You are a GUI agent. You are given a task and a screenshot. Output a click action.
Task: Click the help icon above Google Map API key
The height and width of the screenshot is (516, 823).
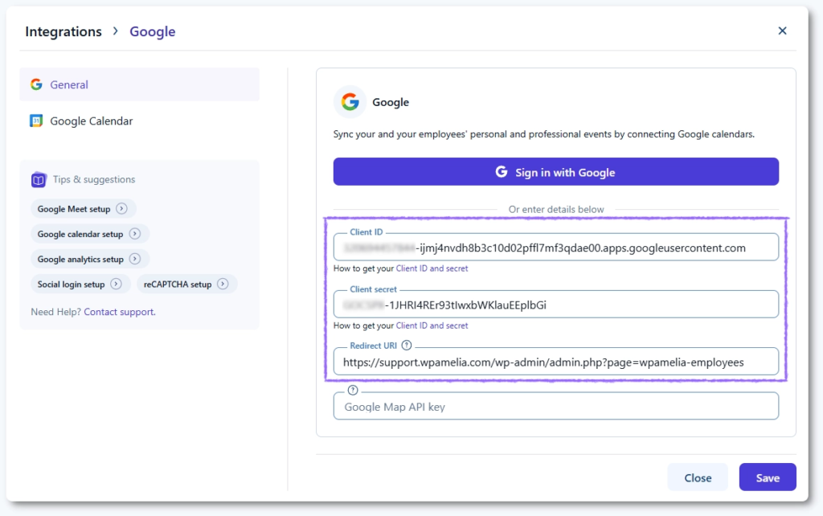click(352, 391)
